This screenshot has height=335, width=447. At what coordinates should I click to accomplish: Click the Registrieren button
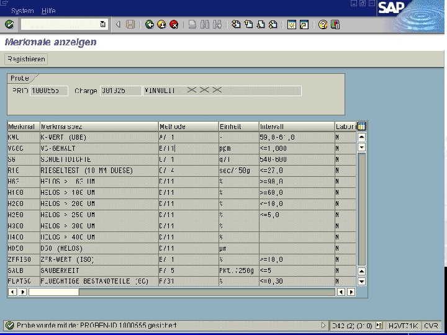[26, 60]
